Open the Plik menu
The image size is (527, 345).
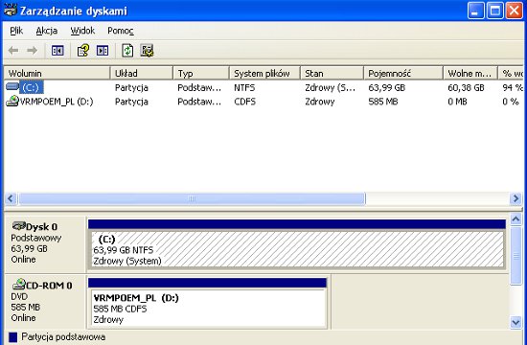[x=16, y=31]
